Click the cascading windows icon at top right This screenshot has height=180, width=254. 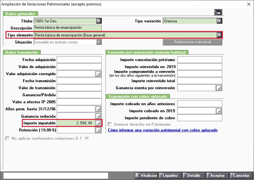click(x=218, y=12)
